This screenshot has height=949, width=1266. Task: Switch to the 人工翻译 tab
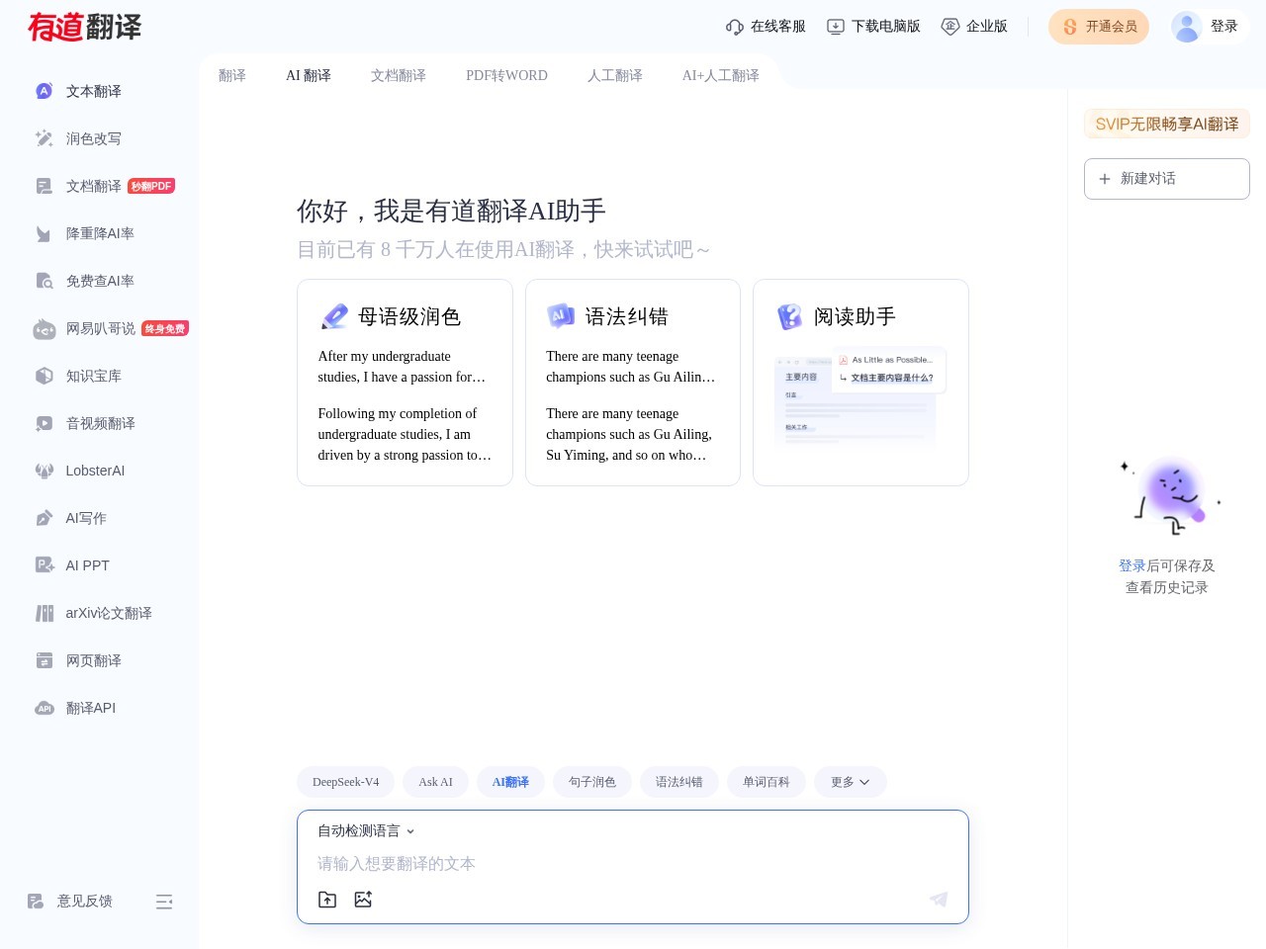coord(615,75)
